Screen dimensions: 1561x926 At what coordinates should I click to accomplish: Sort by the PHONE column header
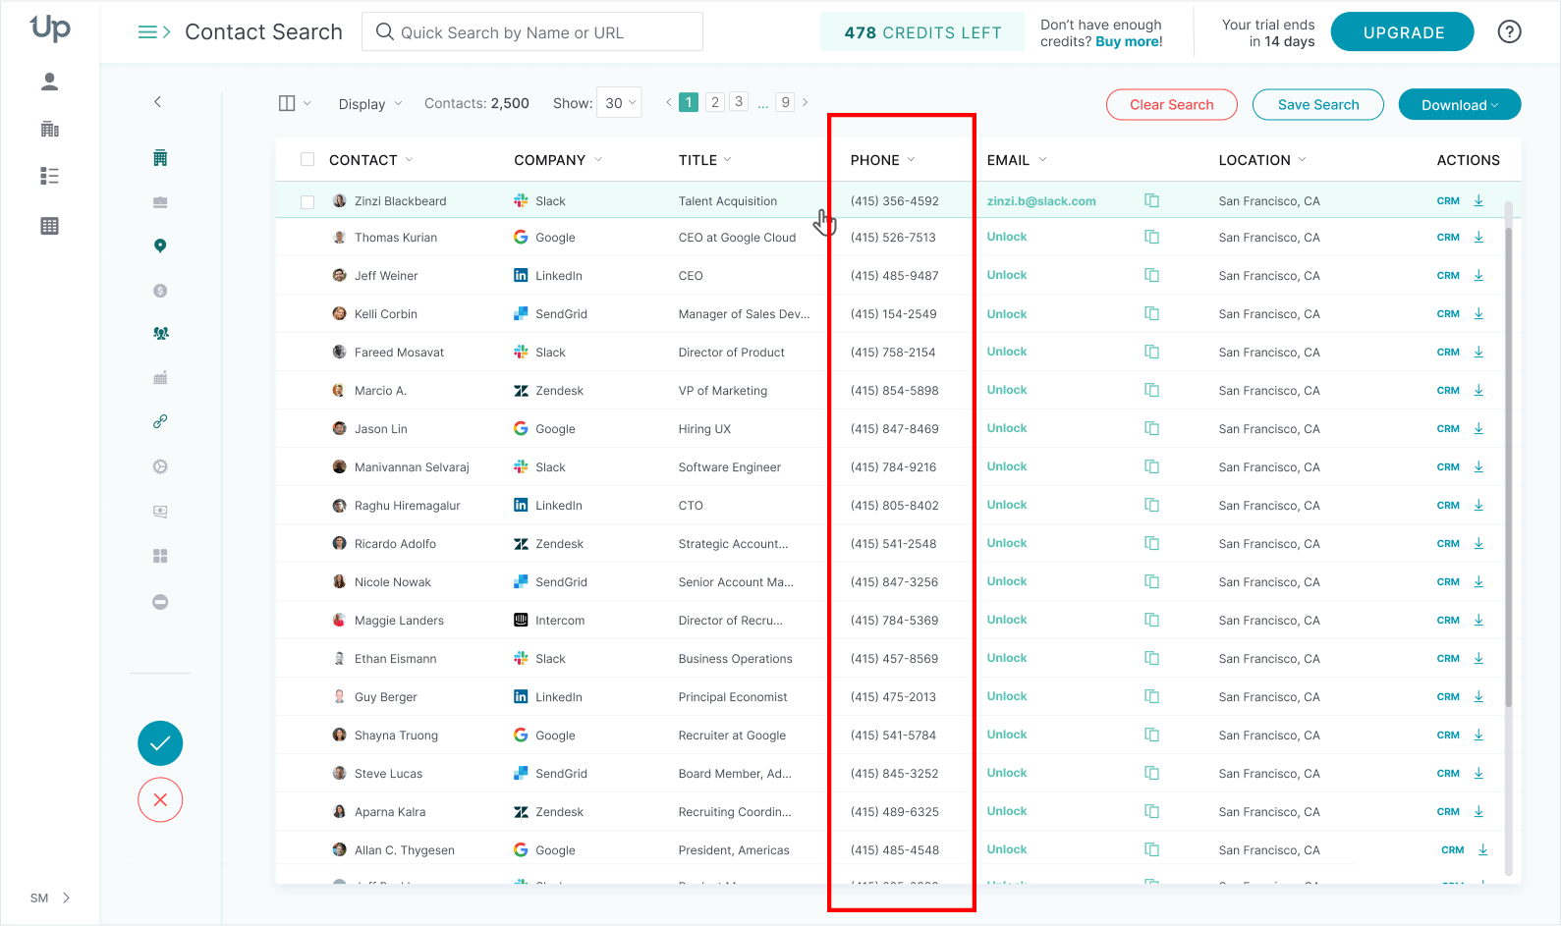point(882,160)
